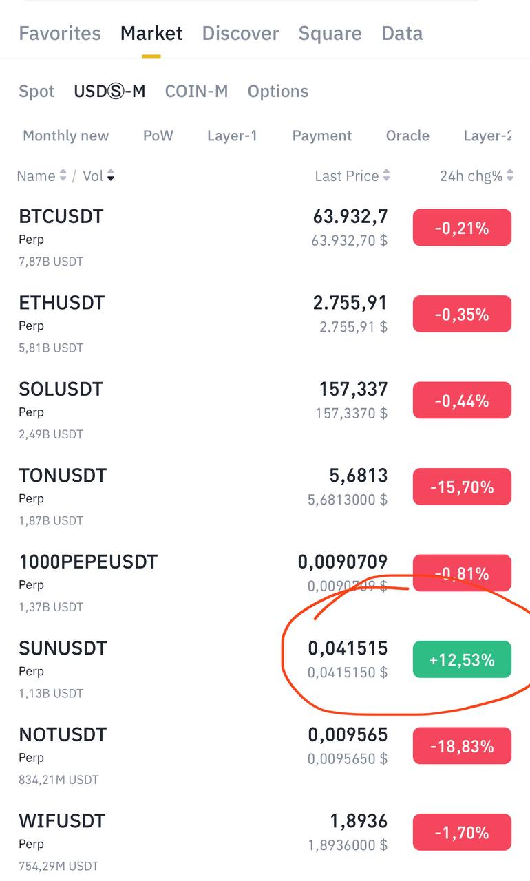
Task: Filter by Layer-1 category
Action: [232, 136]
